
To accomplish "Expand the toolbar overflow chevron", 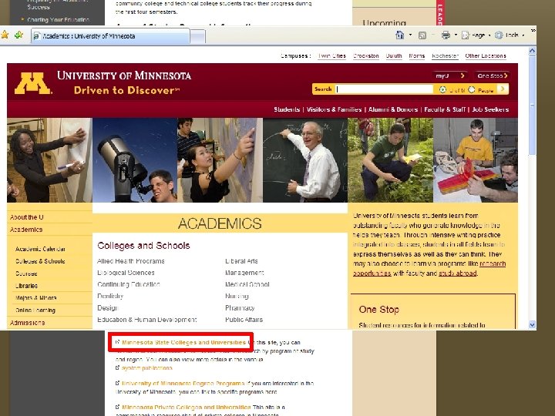I will coord(533,31).
